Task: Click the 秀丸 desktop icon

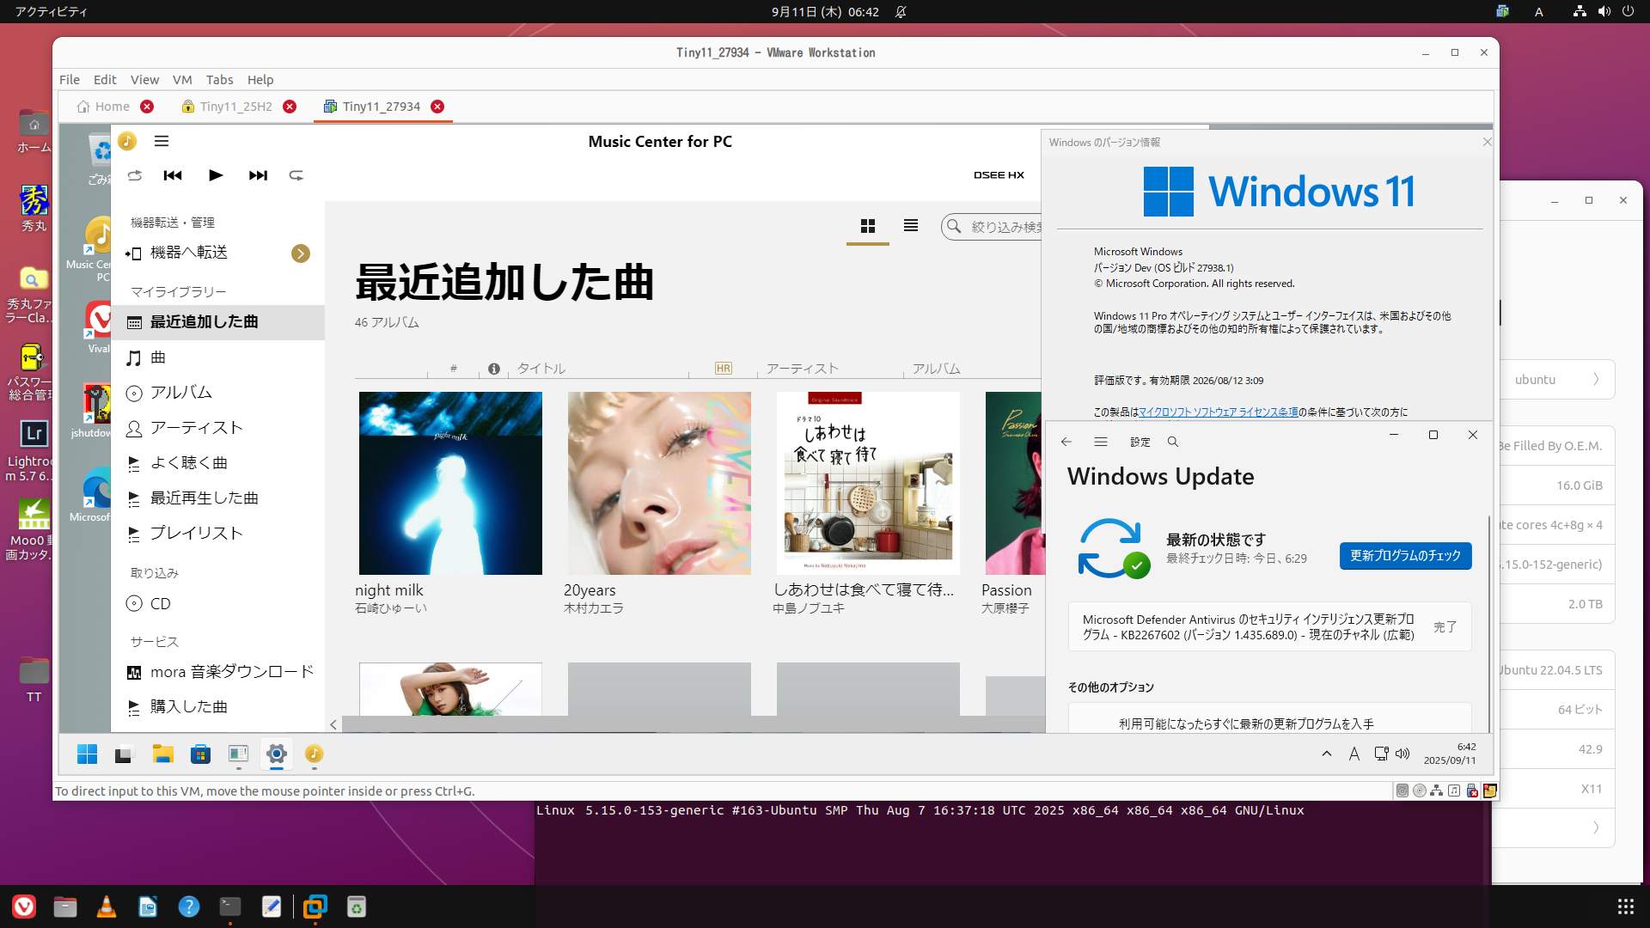Action: tap(34, 209)
